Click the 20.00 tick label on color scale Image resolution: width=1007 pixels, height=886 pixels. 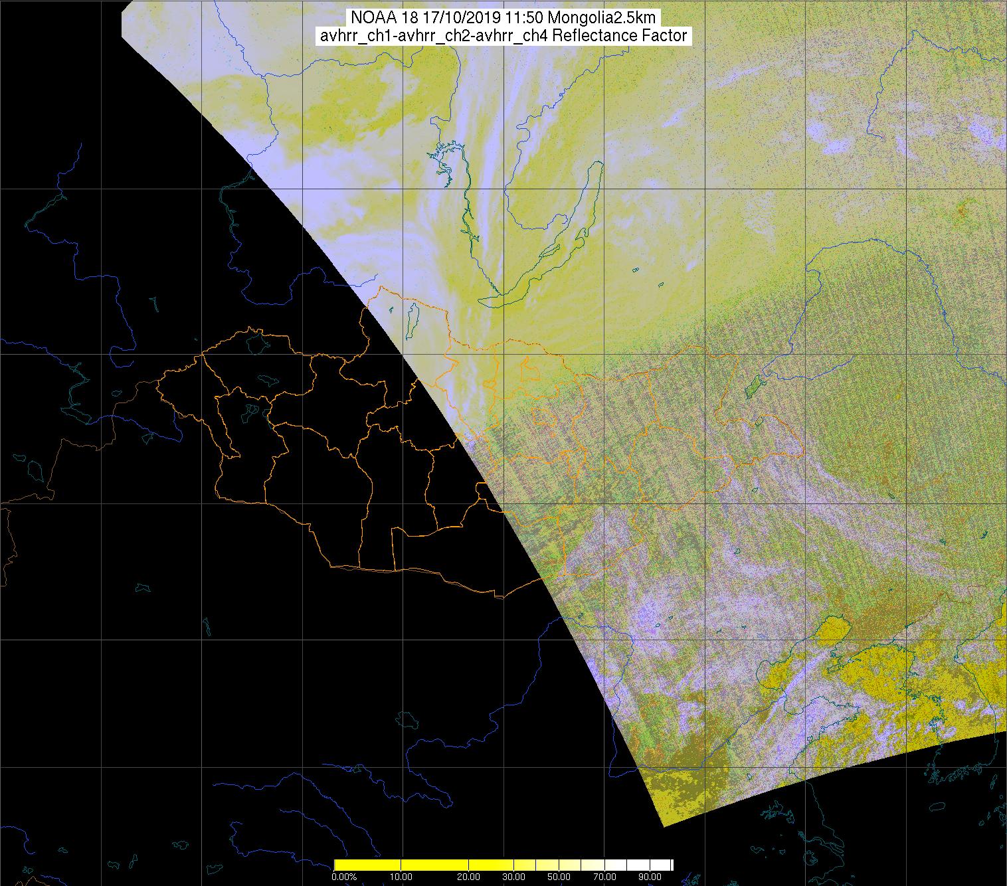pos(469,877)
